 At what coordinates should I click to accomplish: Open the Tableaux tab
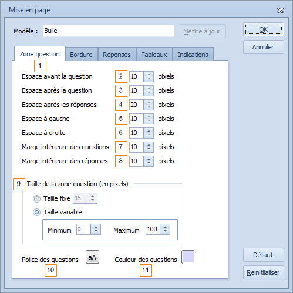click(154, 55)
